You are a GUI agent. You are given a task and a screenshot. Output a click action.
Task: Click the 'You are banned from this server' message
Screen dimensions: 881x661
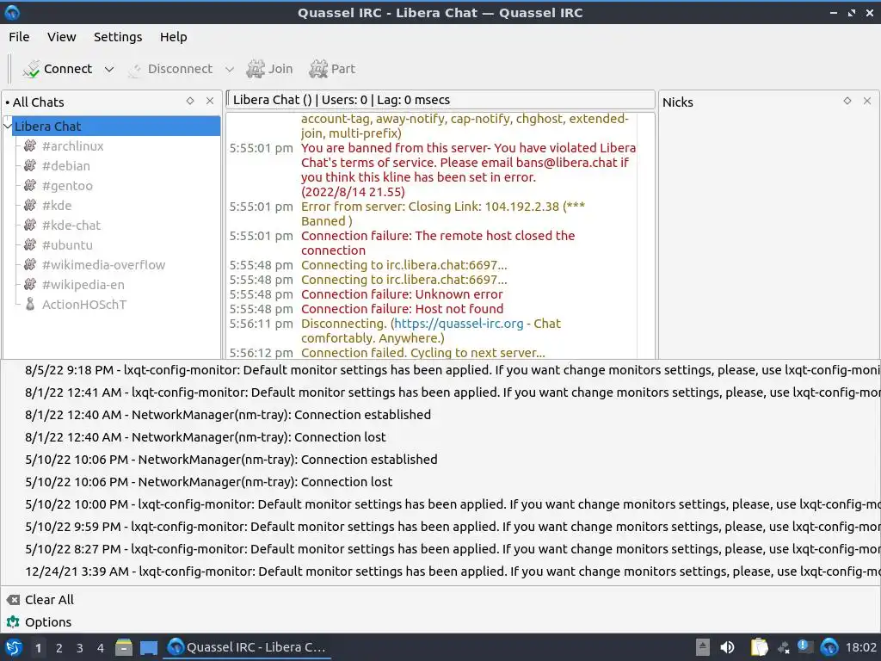pos(468,170)
